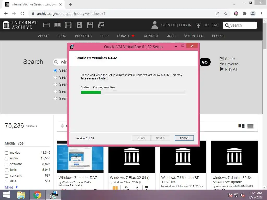Tick the software media type checkbox
Screen dimensions: 267x200
click(x=7, y=165)
